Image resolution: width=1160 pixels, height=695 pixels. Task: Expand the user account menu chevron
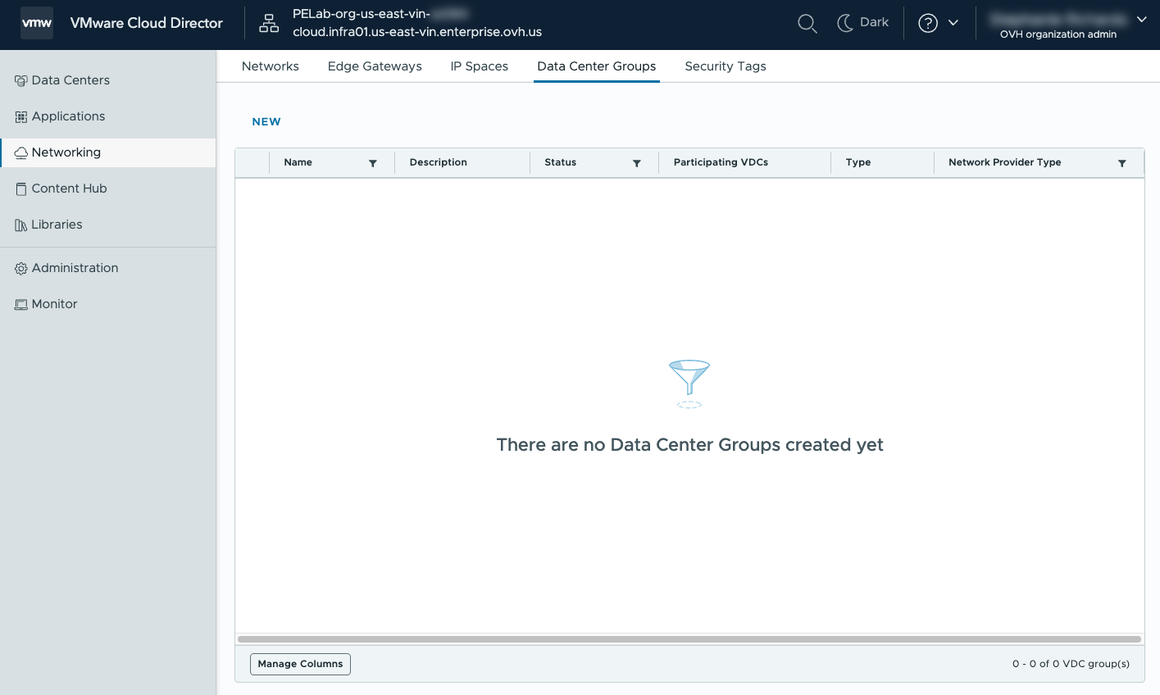click(x=1141, y=19)
